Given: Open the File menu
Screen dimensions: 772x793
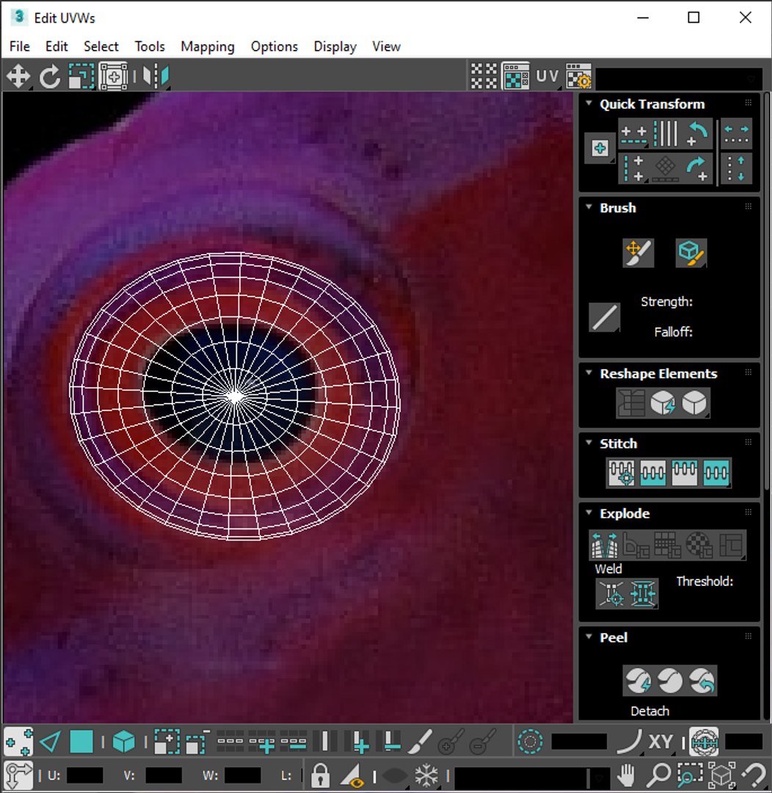Looking at the screenshot, I should click(20, 46).
